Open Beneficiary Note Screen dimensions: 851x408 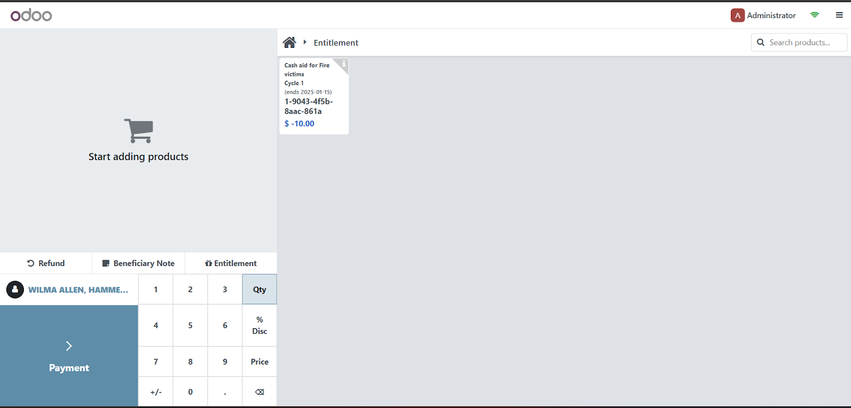(138, 263)
